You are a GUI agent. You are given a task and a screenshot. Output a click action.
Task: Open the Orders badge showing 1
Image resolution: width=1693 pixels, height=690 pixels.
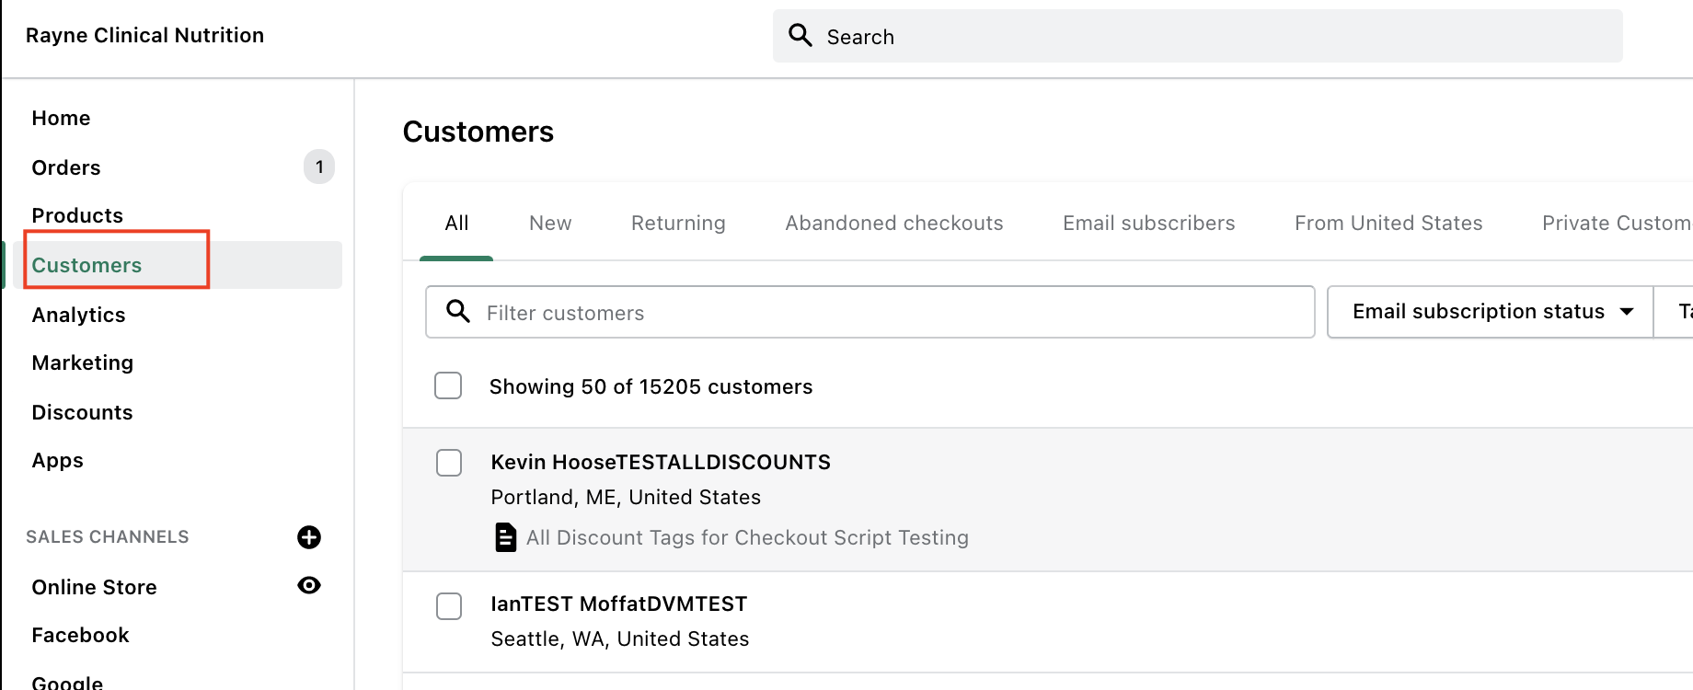319,167
